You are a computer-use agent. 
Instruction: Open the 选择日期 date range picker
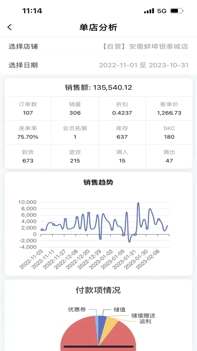point(98,65)
